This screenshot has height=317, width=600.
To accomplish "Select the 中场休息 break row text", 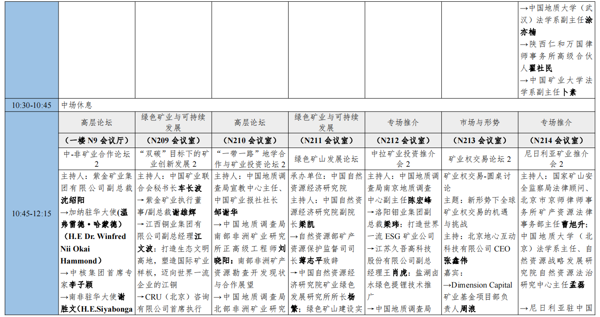I will pos(76,105).
